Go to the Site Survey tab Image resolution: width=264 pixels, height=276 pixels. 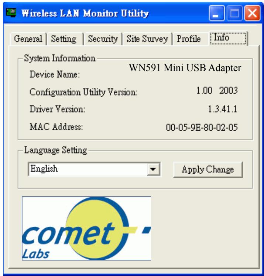click(147, 39)
